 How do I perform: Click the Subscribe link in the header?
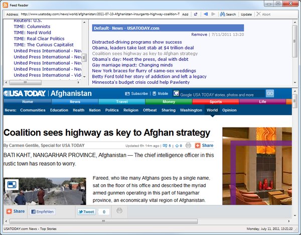pyautogui.click(x=136, y=93)
